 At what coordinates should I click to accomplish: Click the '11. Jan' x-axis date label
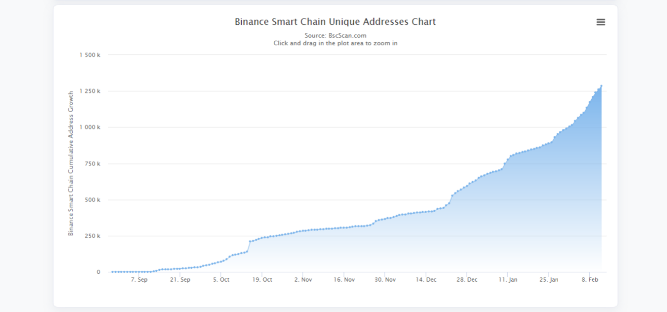point(508,280)
